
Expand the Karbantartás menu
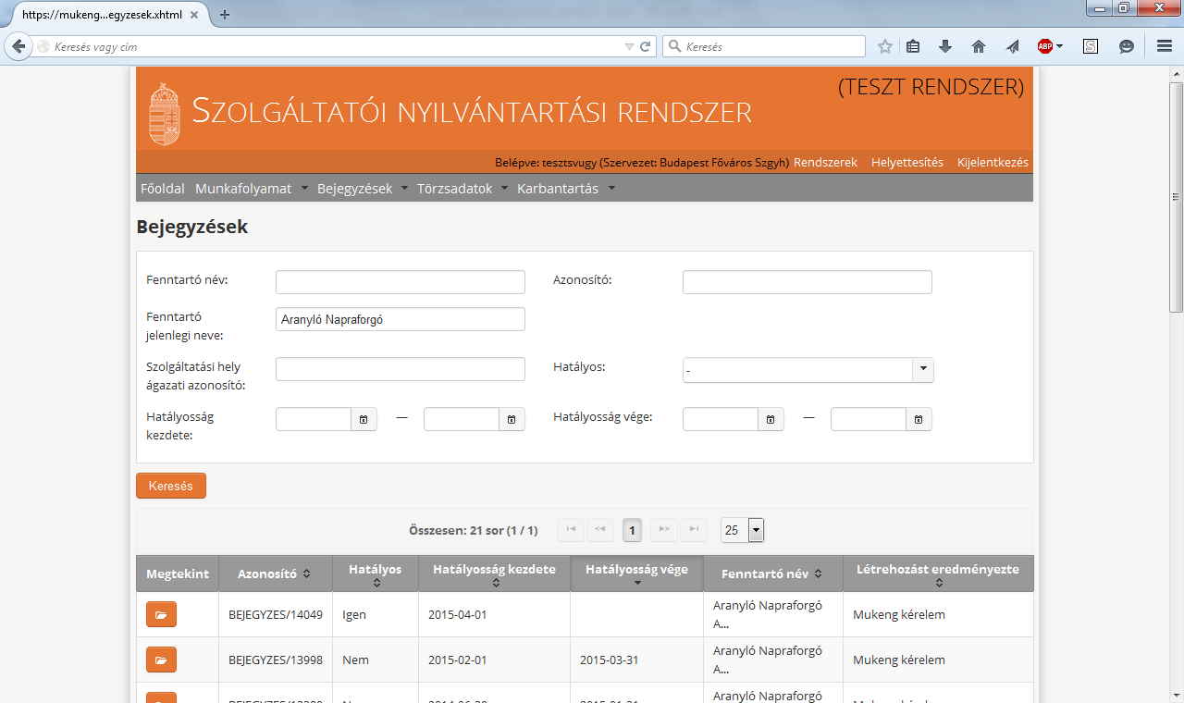pyautogui.click(x=566, y=189)
